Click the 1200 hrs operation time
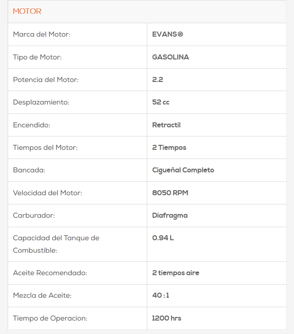Image resolution: width=294 pixels, height=334 pixels. [167, 318]
